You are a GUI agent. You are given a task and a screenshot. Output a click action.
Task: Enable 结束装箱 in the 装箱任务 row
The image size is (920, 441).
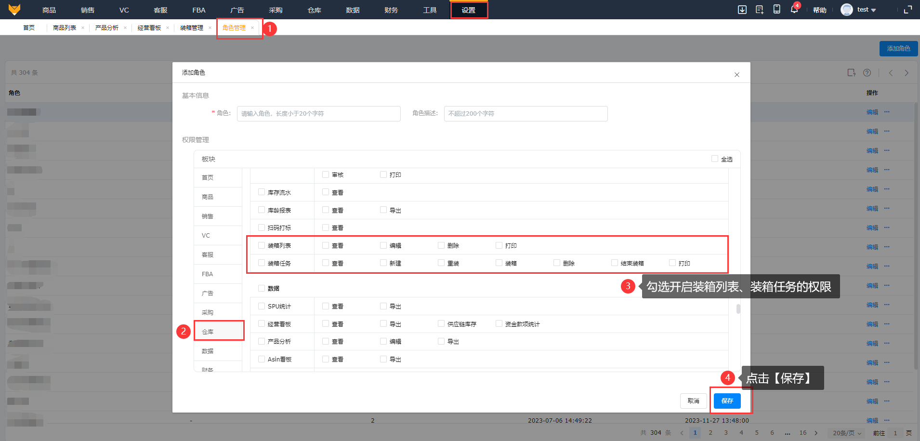[615, 263]
